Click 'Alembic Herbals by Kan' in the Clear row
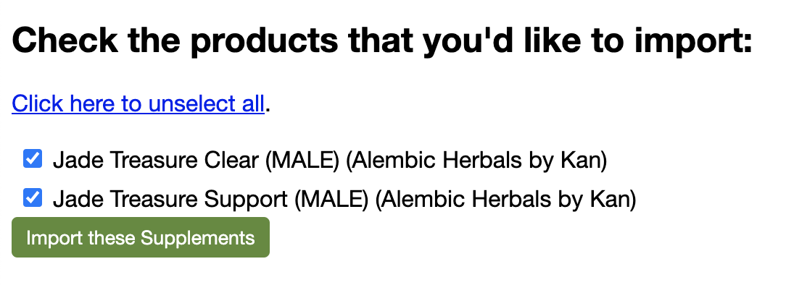The width and height of the screenshot is (786, 285). (x=476, y=161)
